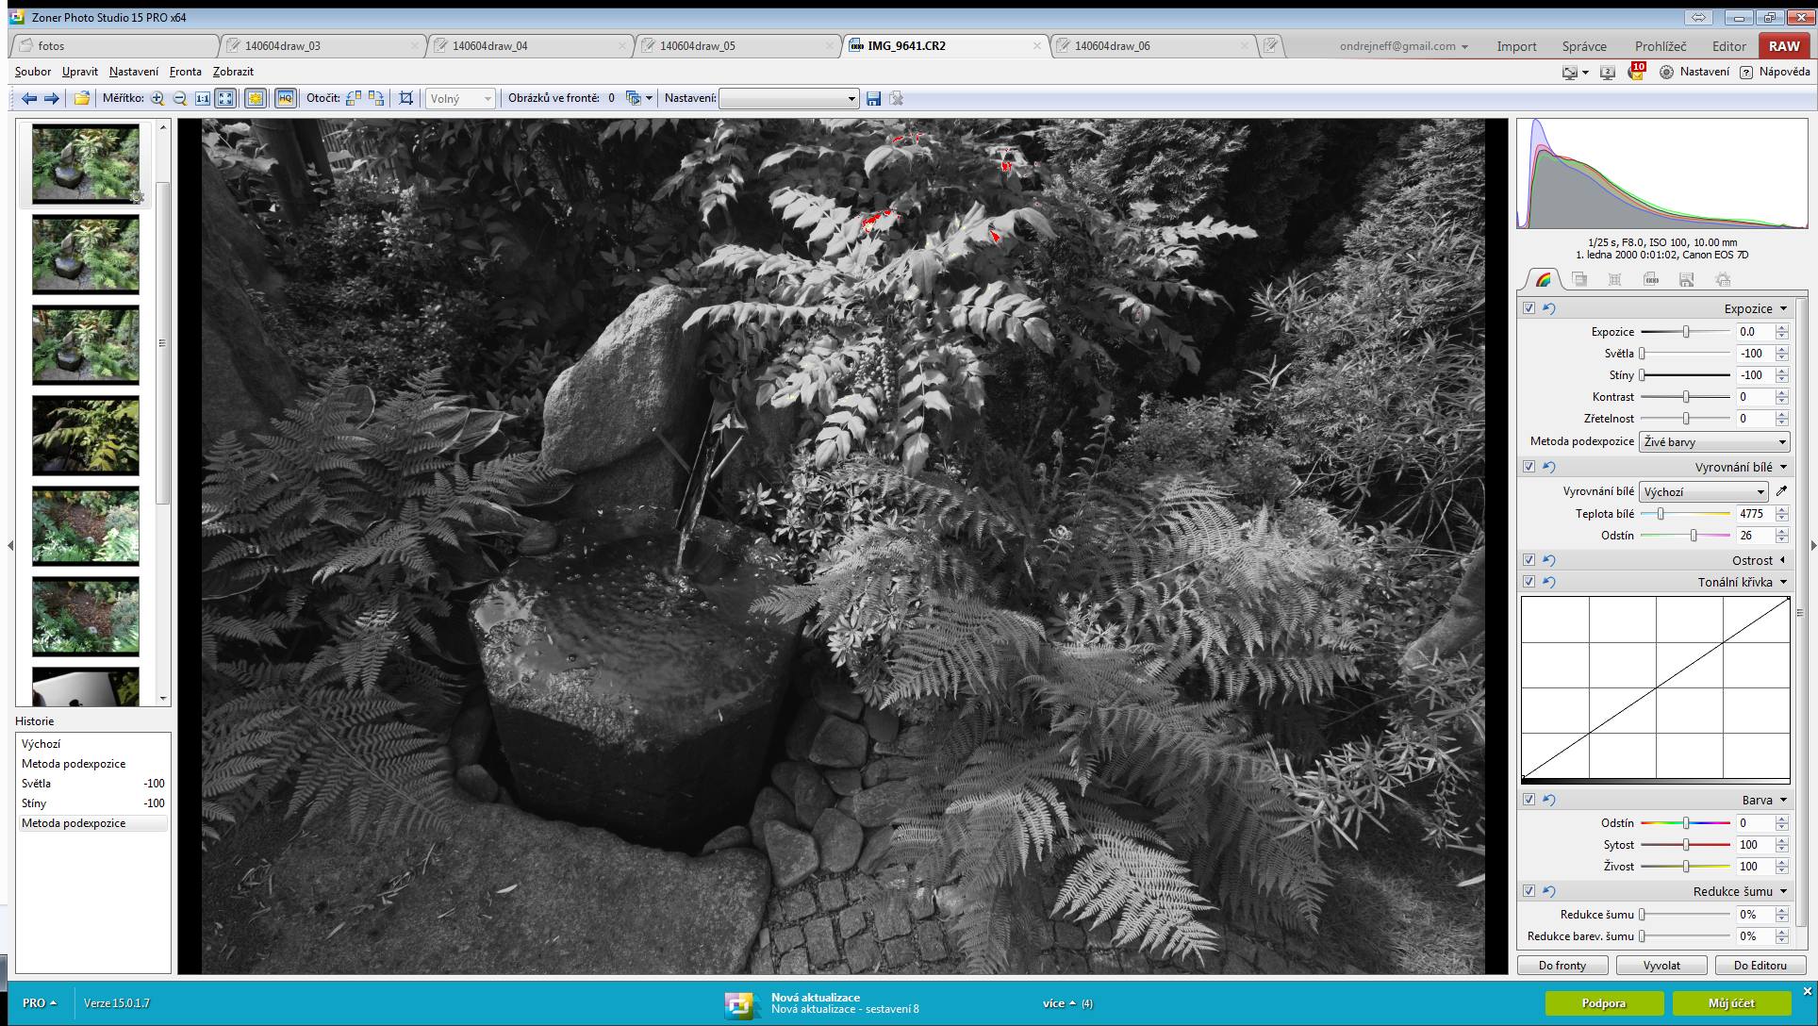Switch to the 140604draw_05 tab

click(698, 45)
